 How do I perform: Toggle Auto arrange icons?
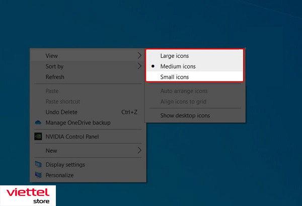point(195,91)
